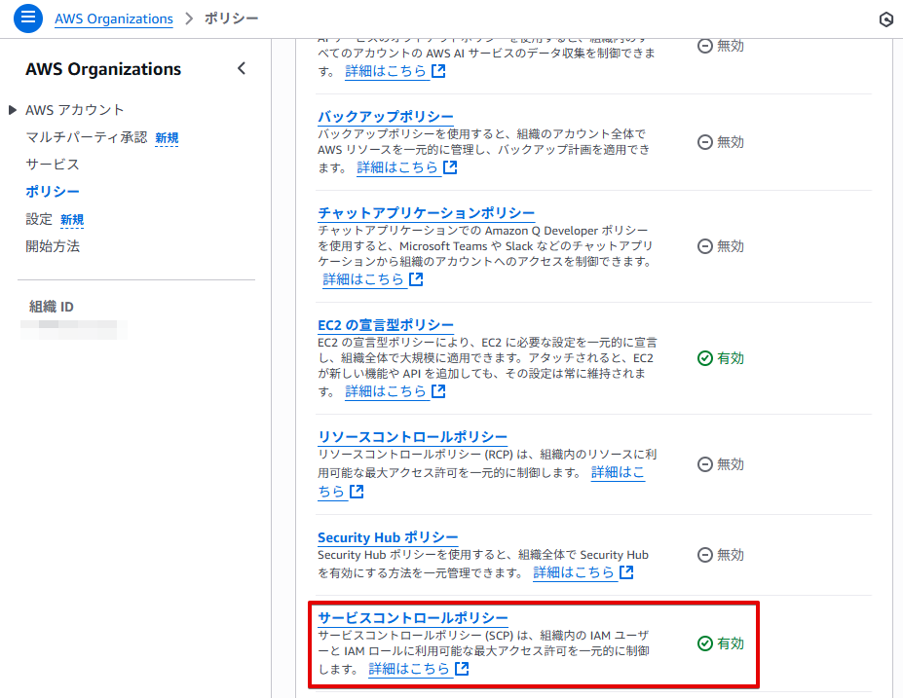Click external link icon in AI services description
Image resolution: width=903 pixels, height=698 pixels.
438,71
